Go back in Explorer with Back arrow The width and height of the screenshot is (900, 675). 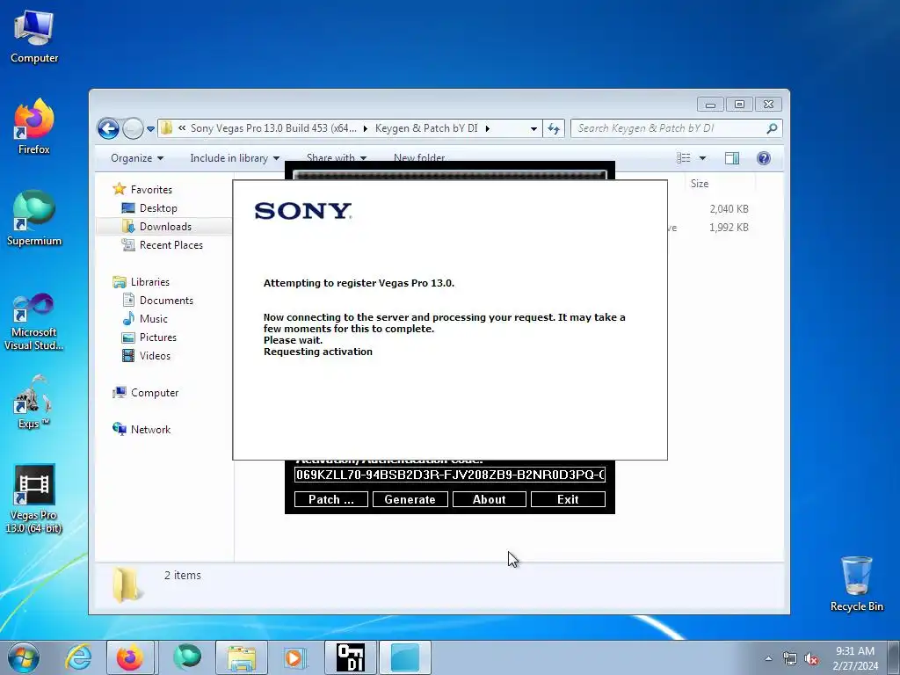(x=108, y=128)
